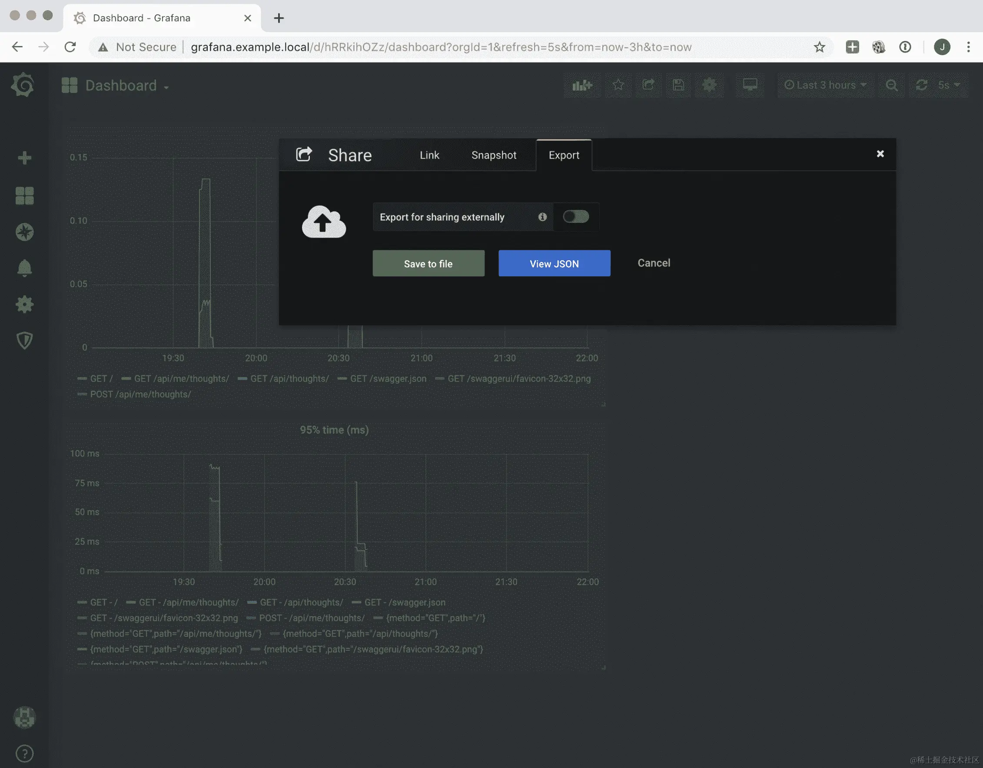
Task: Click the Save to file button
Action: coord(428,264)
